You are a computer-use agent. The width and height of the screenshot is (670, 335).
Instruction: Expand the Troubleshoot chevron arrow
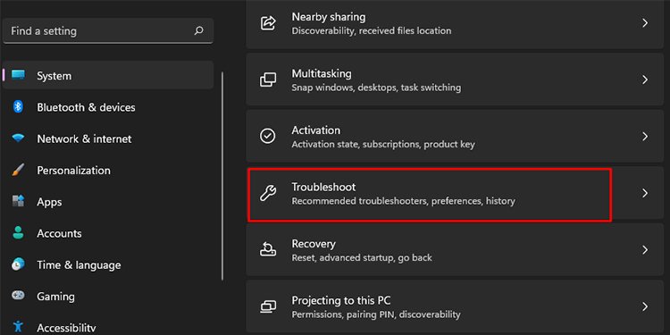[645, 193]
